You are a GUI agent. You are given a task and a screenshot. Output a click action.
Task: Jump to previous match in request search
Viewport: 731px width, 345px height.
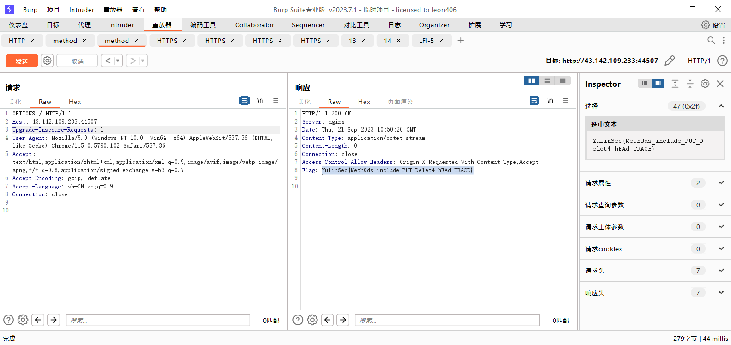[38, 320]
